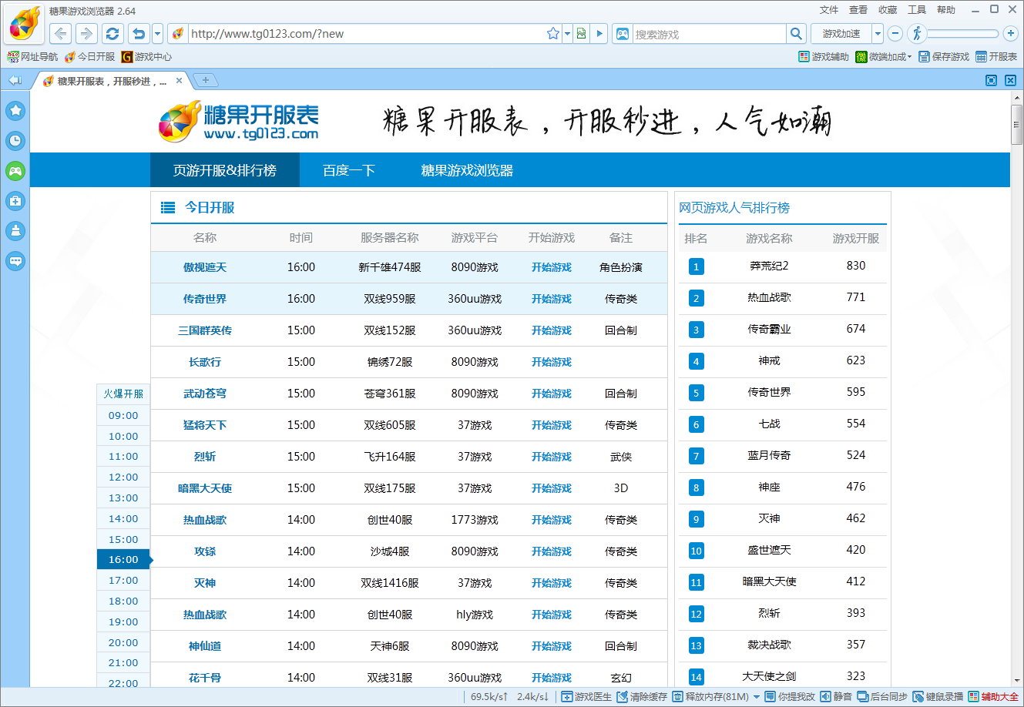1024x707 pixels.
Task: Decrease speed with the minus button
Action: pos(895,33)
